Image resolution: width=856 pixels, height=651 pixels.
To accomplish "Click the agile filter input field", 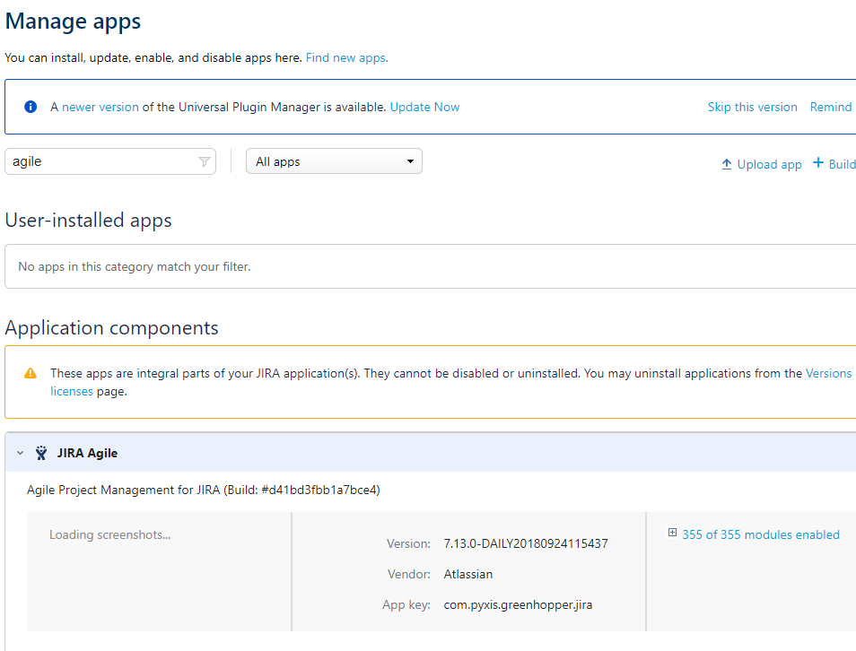I will 110,161.
